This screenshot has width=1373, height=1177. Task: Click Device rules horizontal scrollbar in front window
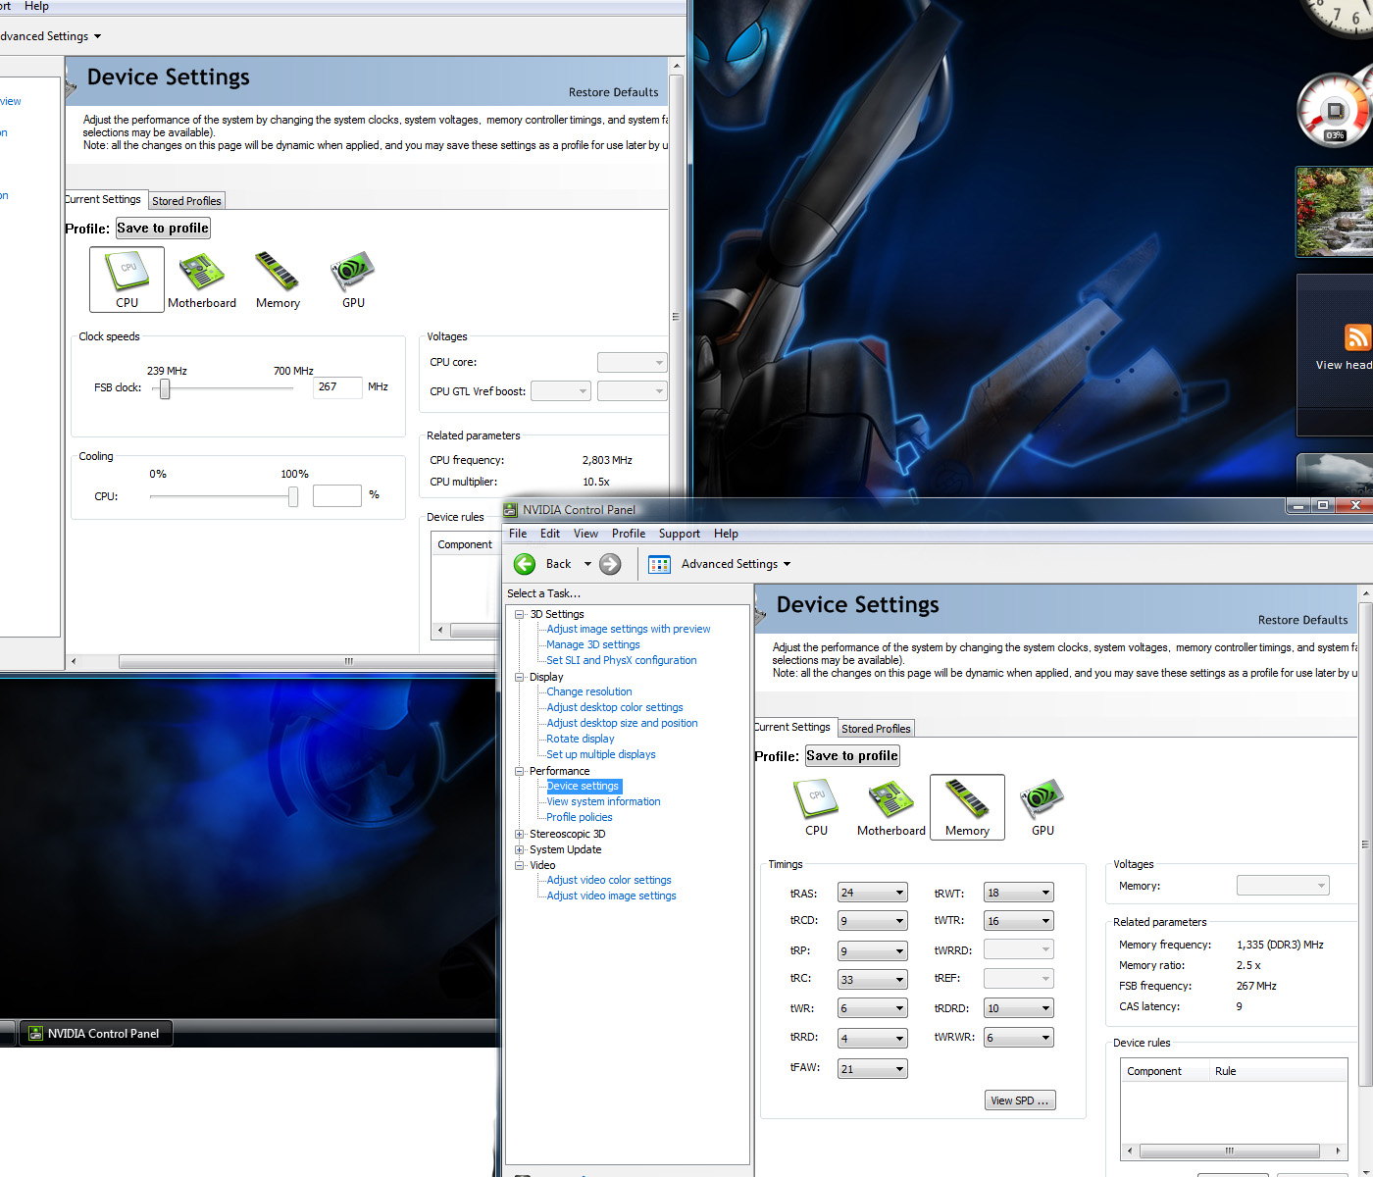point(1232,1151)
